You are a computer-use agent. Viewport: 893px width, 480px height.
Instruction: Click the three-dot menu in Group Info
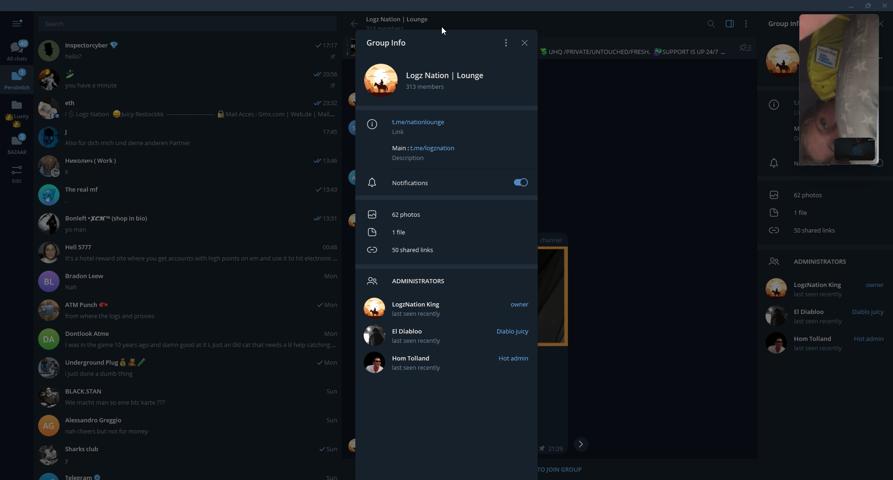click(506, 43)
